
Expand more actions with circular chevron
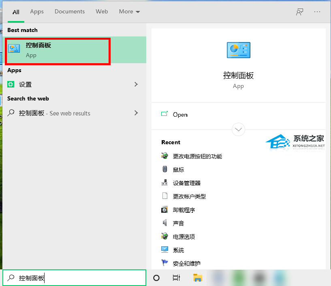click(238, 129)
